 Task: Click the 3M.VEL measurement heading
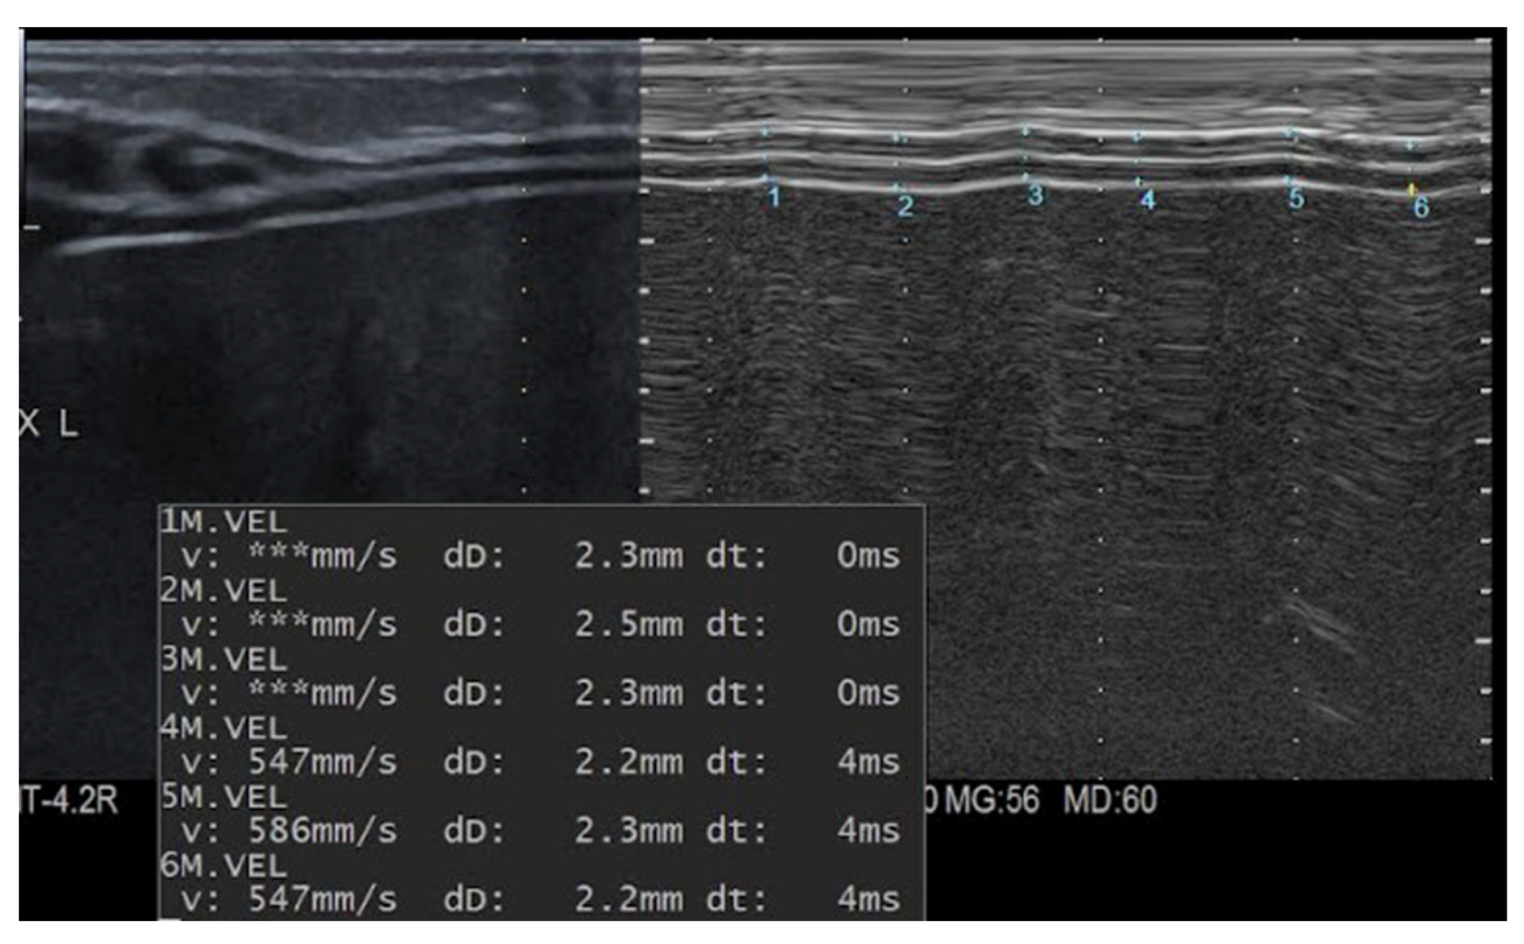pyautogui.click(x=224, y=659)
